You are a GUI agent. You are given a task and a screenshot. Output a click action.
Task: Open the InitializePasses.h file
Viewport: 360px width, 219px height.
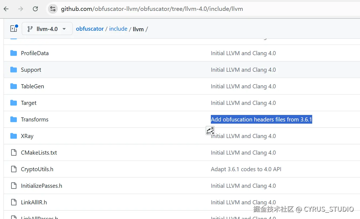(42, 186)
